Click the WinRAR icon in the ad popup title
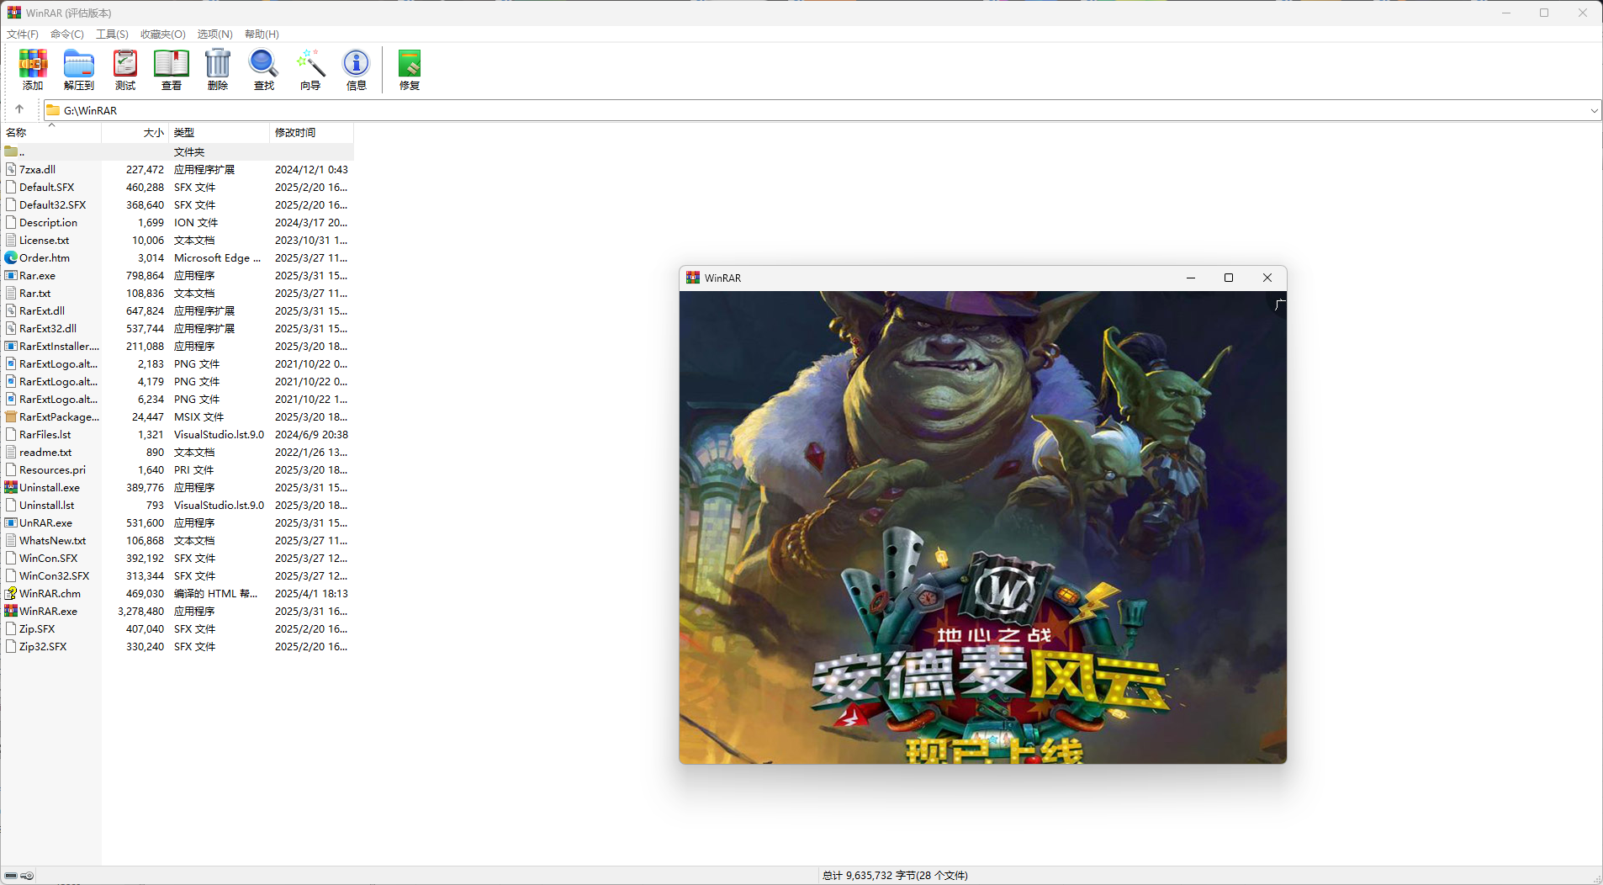This screenshot has height=885, width=1603. click(x=693, y=278)
